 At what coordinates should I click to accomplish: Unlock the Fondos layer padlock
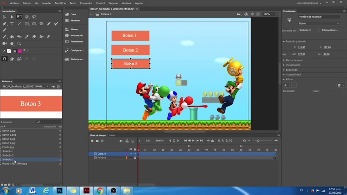pos(135,158)
